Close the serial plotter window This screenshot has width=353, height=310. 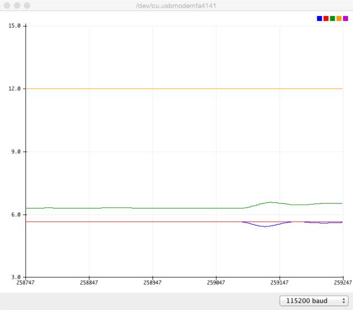7,6
